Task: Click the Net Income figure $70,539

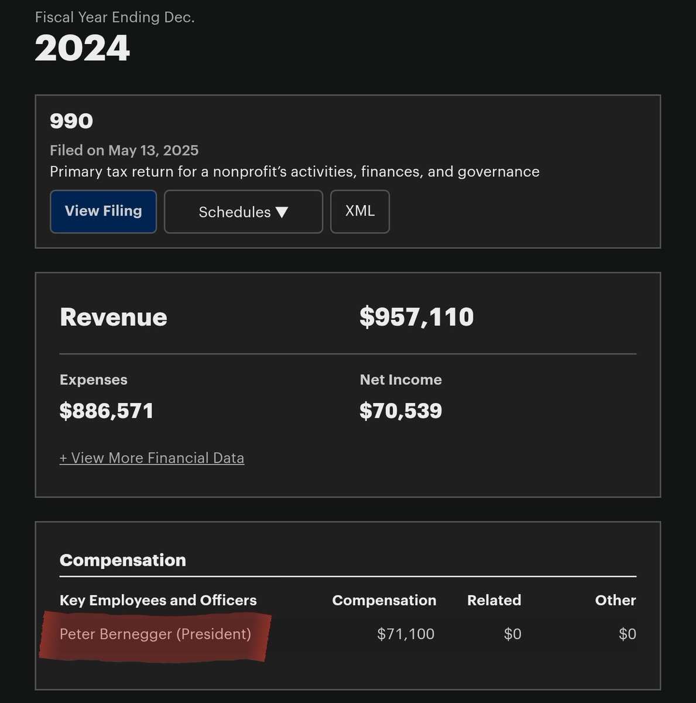Action: [x=400, y=411]
